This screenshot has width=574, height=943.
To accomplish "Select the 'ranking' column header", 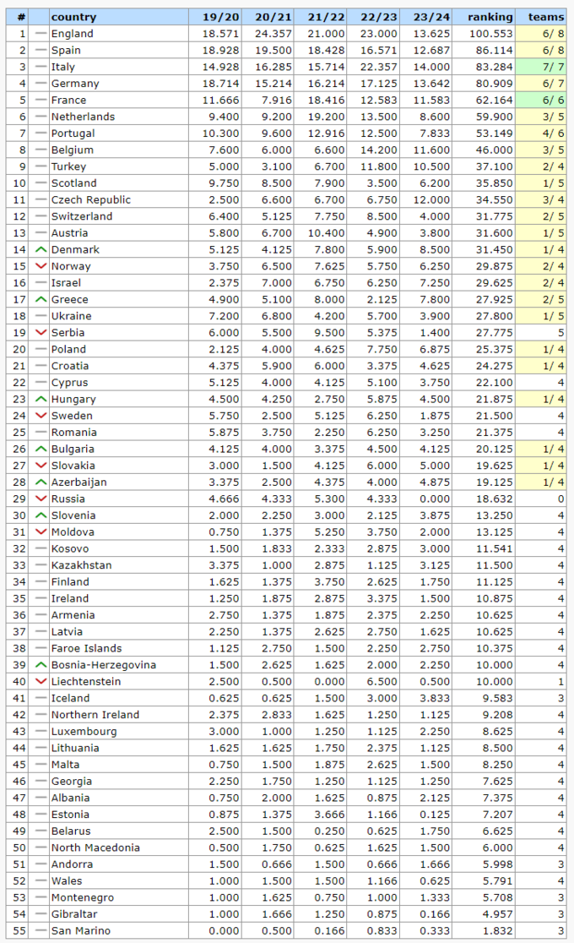I will (x=490, y=17).
